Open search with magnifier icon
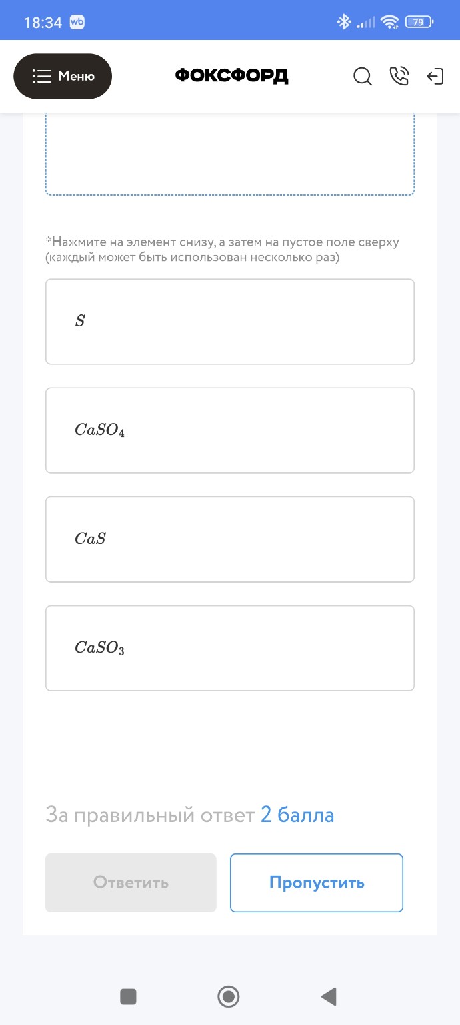Image resolution: width=460 pixels, height=1025 pixels. point(362,77)
